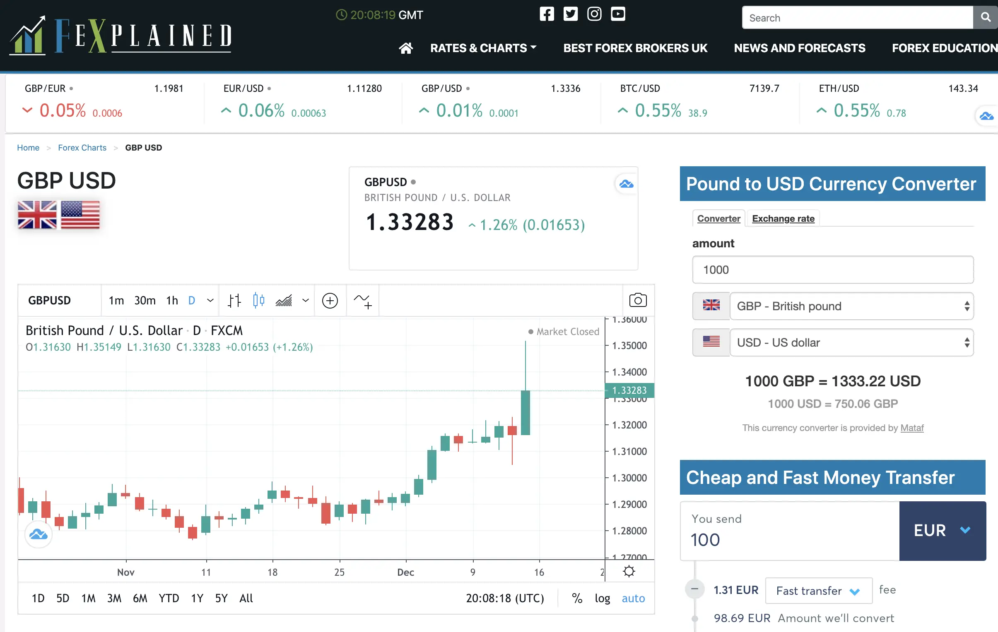Click the compare symbol plus icon
Image resolution: width=998 pixels, height=632 pixels.
point(330,300)
